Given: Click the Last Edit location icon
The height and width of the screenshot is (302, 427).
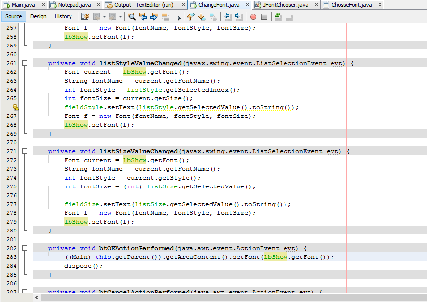Looking at the screenshot, I should coord(85,16).
